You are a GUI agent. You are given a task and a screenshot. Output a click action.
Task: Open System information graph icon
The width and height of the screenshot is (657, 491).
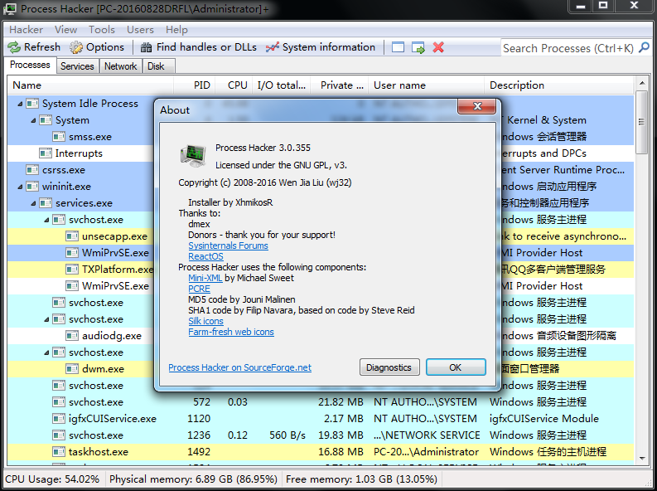click(273, 47)
